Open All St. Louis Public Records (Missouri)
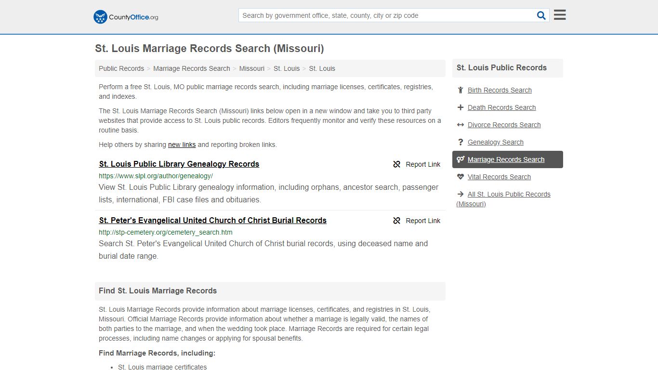658x370 pixels. point(503,199)
